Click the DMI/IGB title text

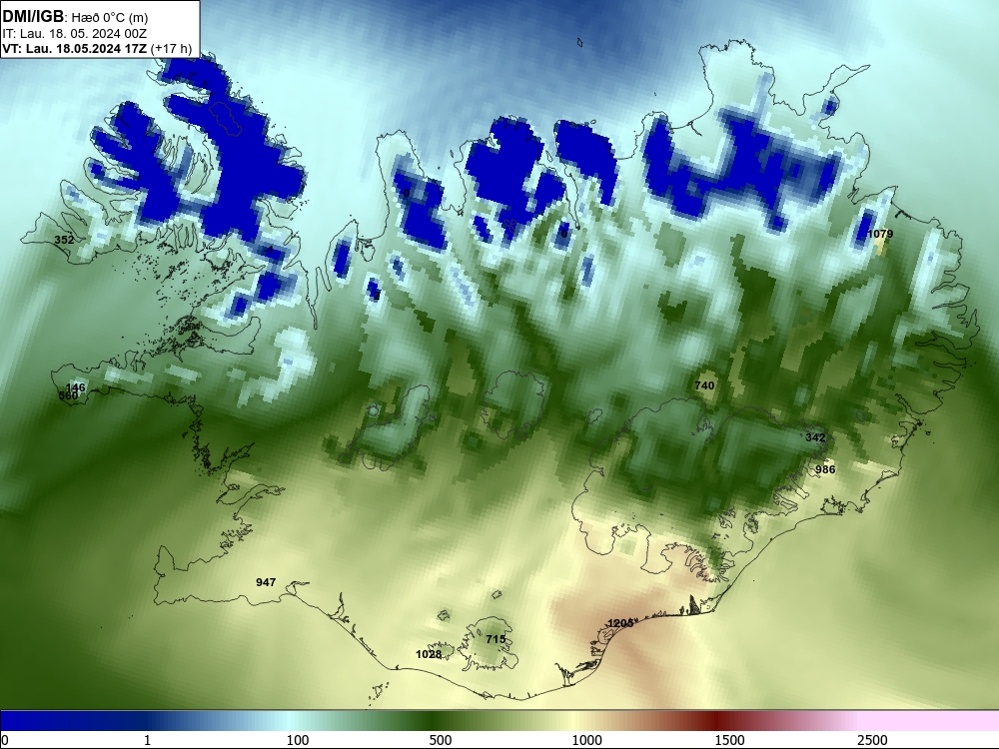coord(33,17)
